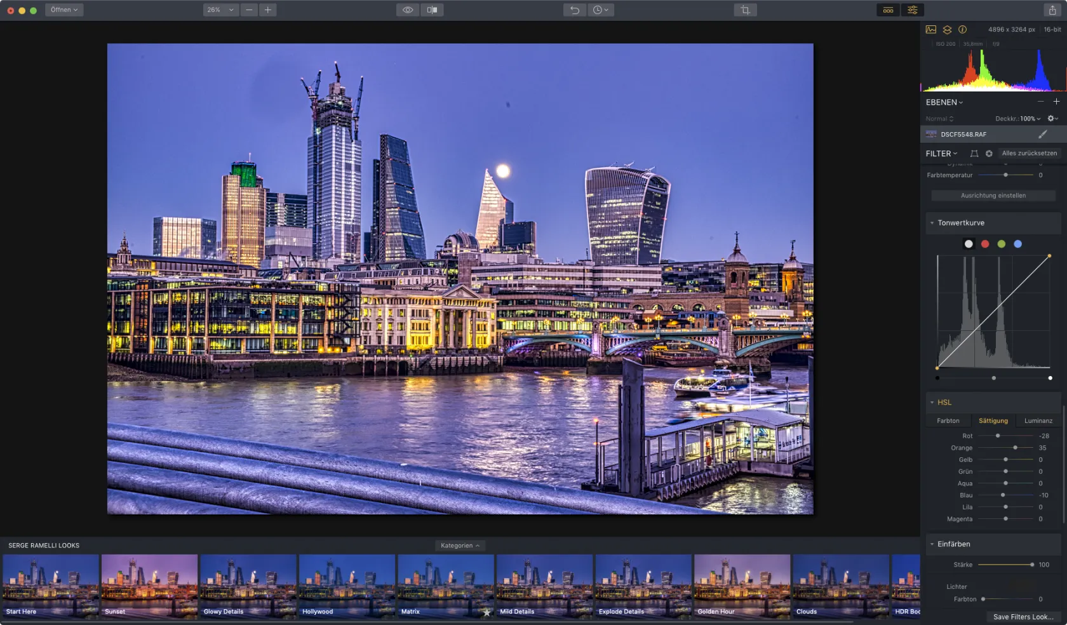Click the export share icon
The height and width of the screenshot is (625, 1067).
tap(1052, 10)
